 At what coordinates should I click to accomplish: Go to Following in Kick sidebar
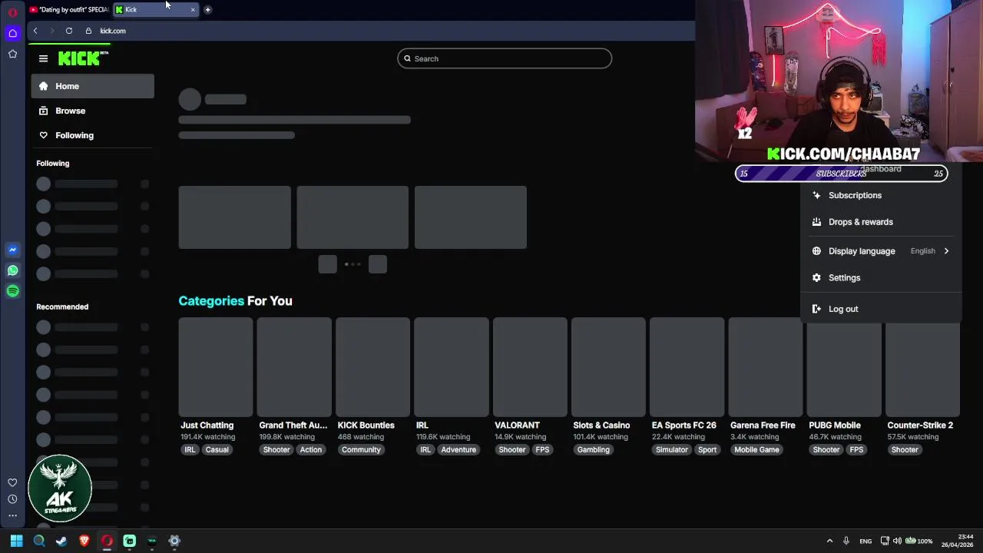[x=92, y=135]
